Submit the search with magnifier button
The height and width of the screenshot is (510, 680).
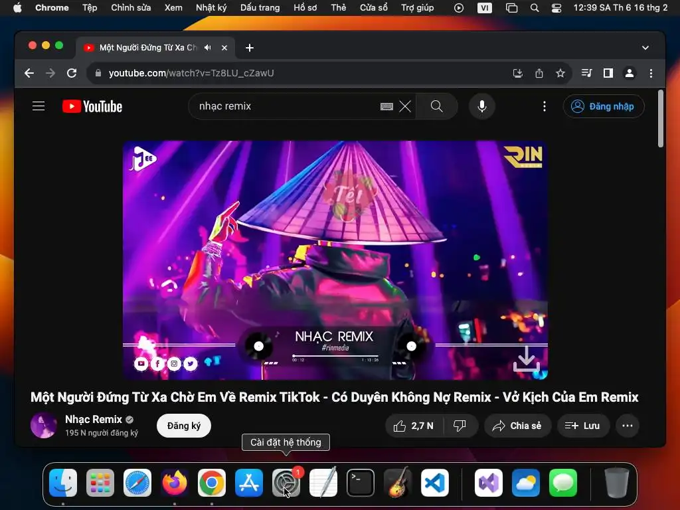(437, 106)
